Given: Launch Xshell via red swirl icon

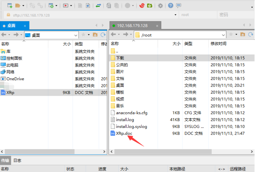Looking at the screenshot, I should coord(142,6).
